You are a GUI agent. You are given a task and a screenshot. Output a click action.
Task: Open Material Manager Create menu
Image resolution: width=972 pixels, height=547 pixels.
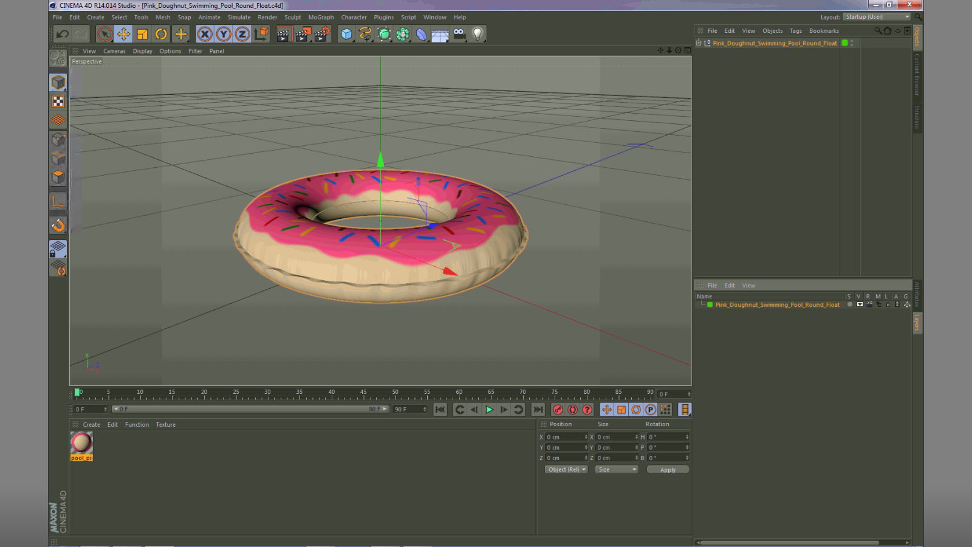click(91, 425)
